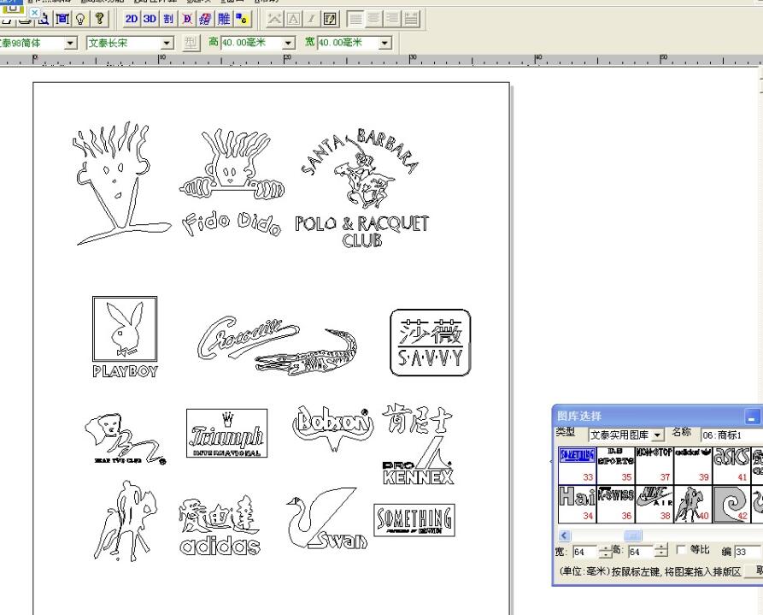Screen dimensions: 763x615
Task: Click the library horizontal scrollbar thumb
Action: (632, 535)
